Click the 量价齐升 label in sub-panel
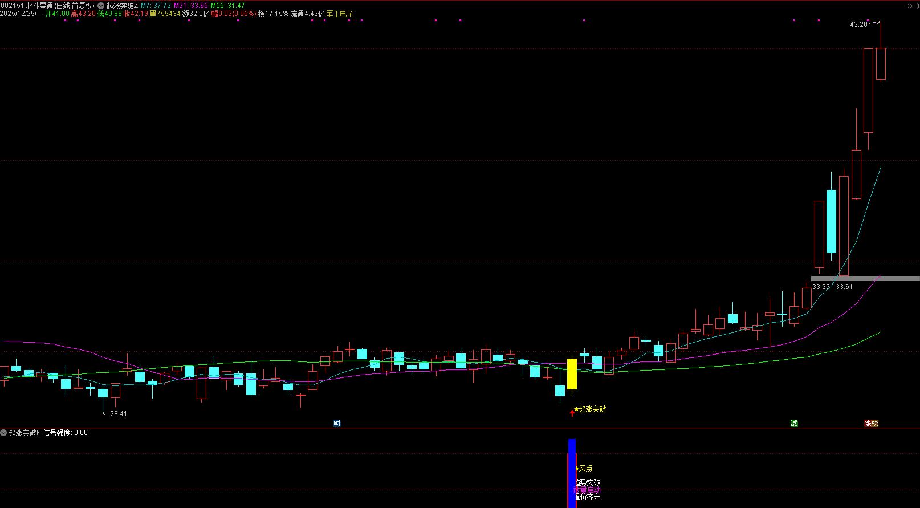 click(x=587, y=497)
